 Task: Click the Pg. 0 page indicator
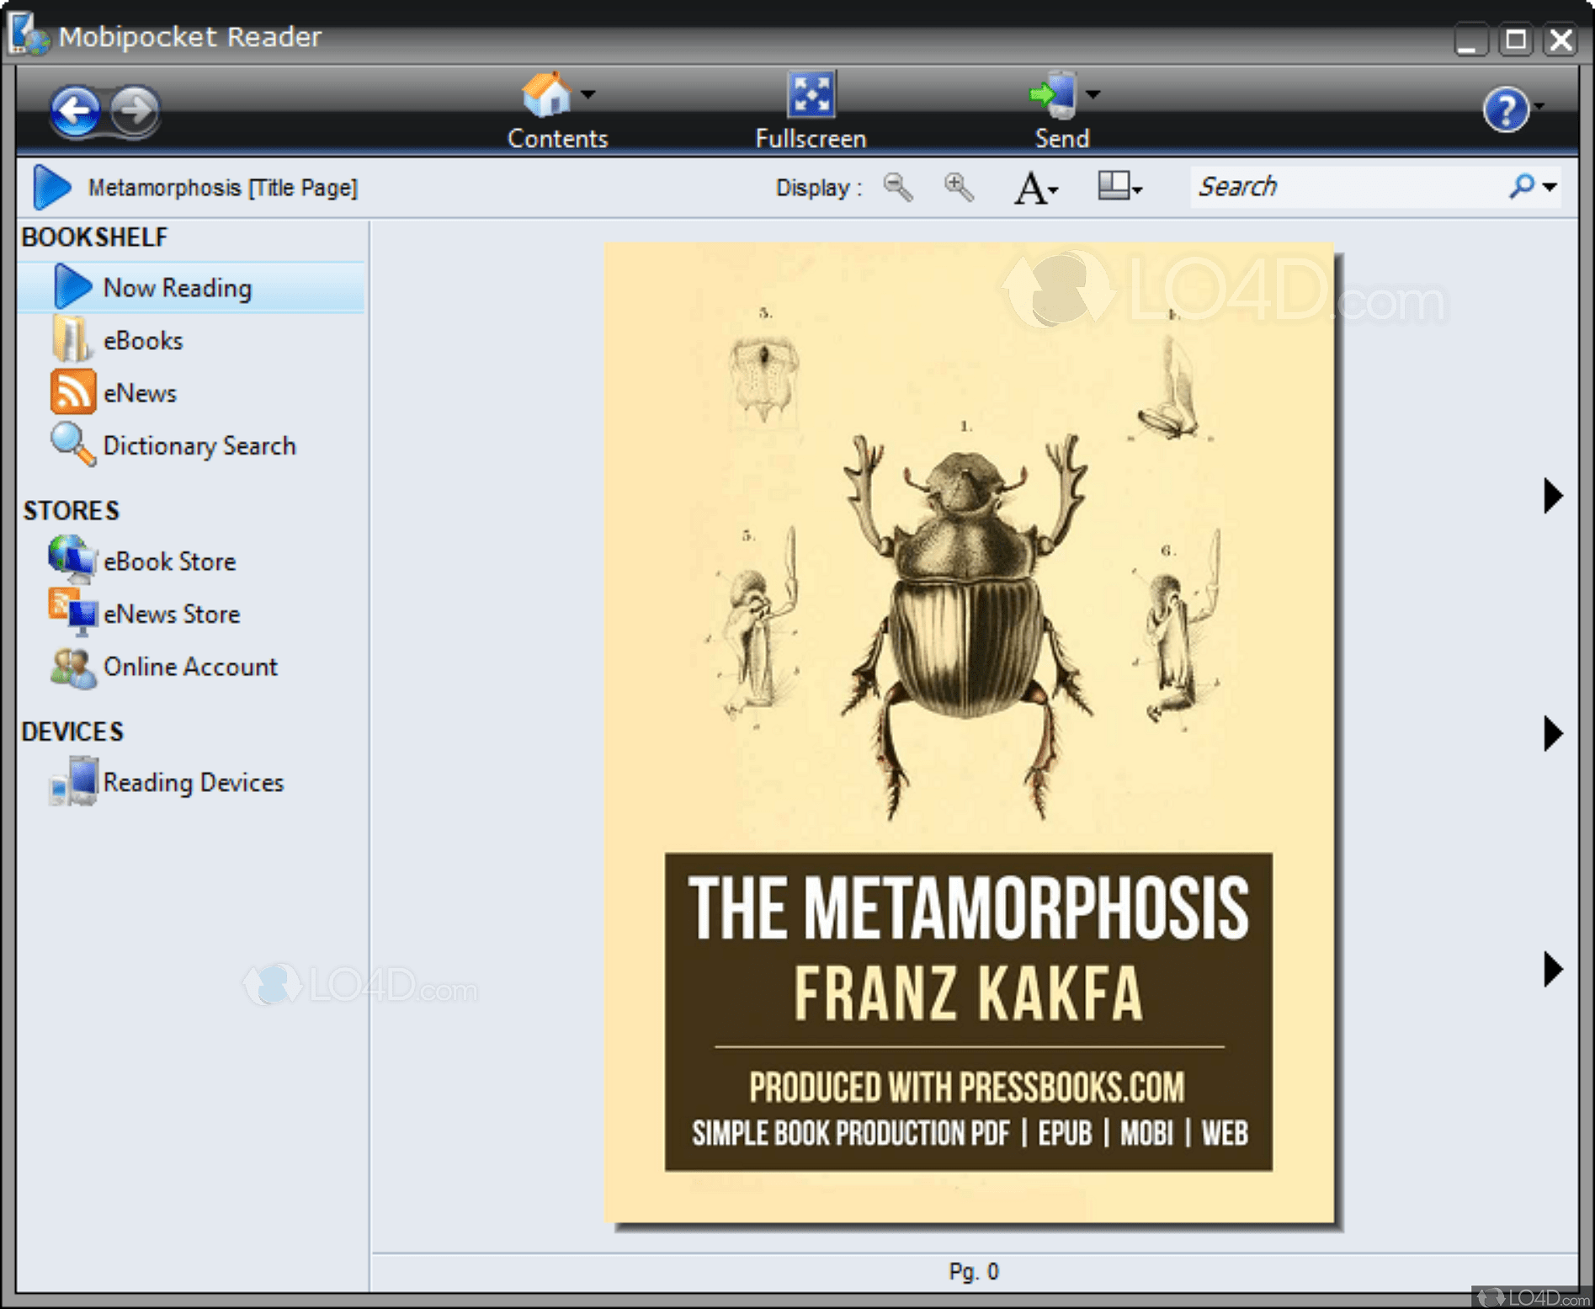coord(974,1271)
